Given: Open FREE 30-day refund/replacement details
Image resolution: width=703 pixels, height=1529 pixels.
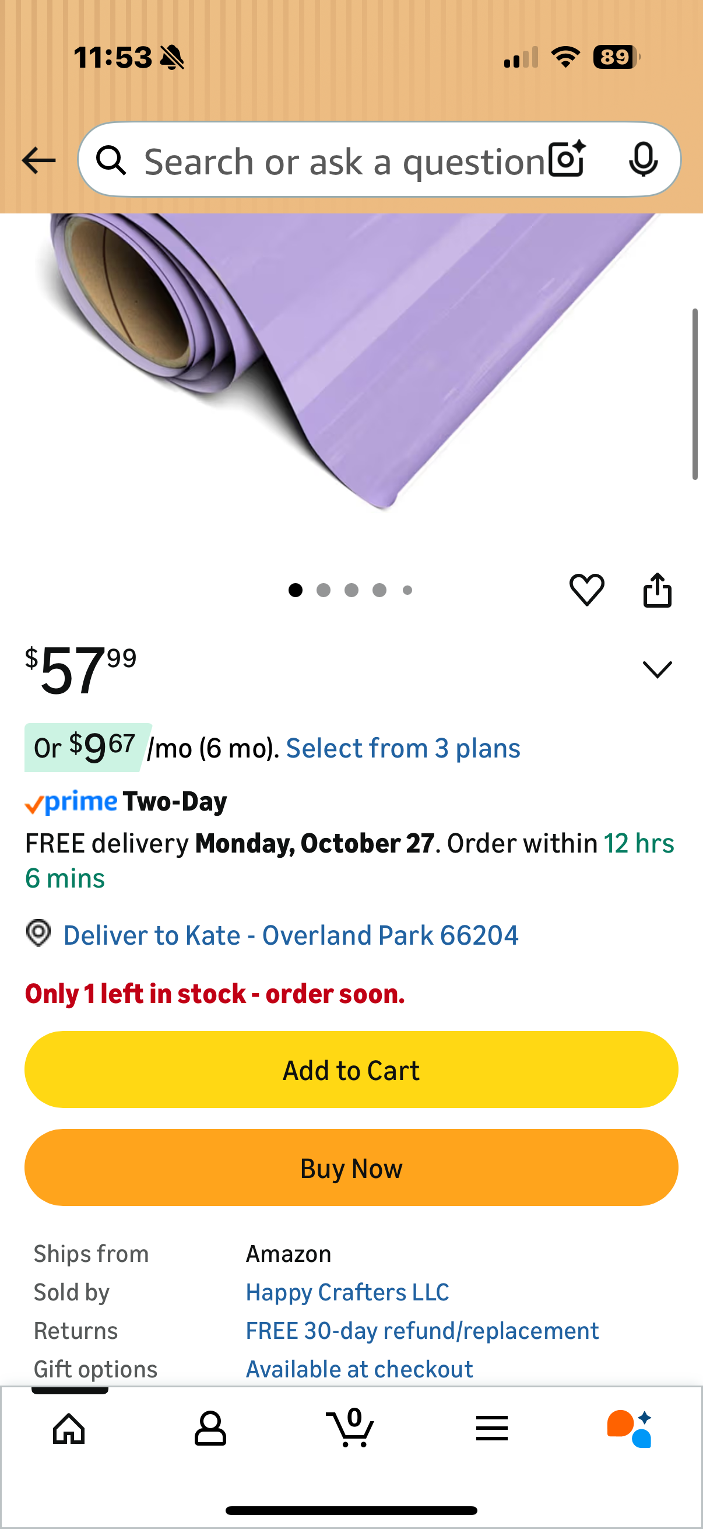Looking at the screenshot, I should click(x=422, y=1330).
